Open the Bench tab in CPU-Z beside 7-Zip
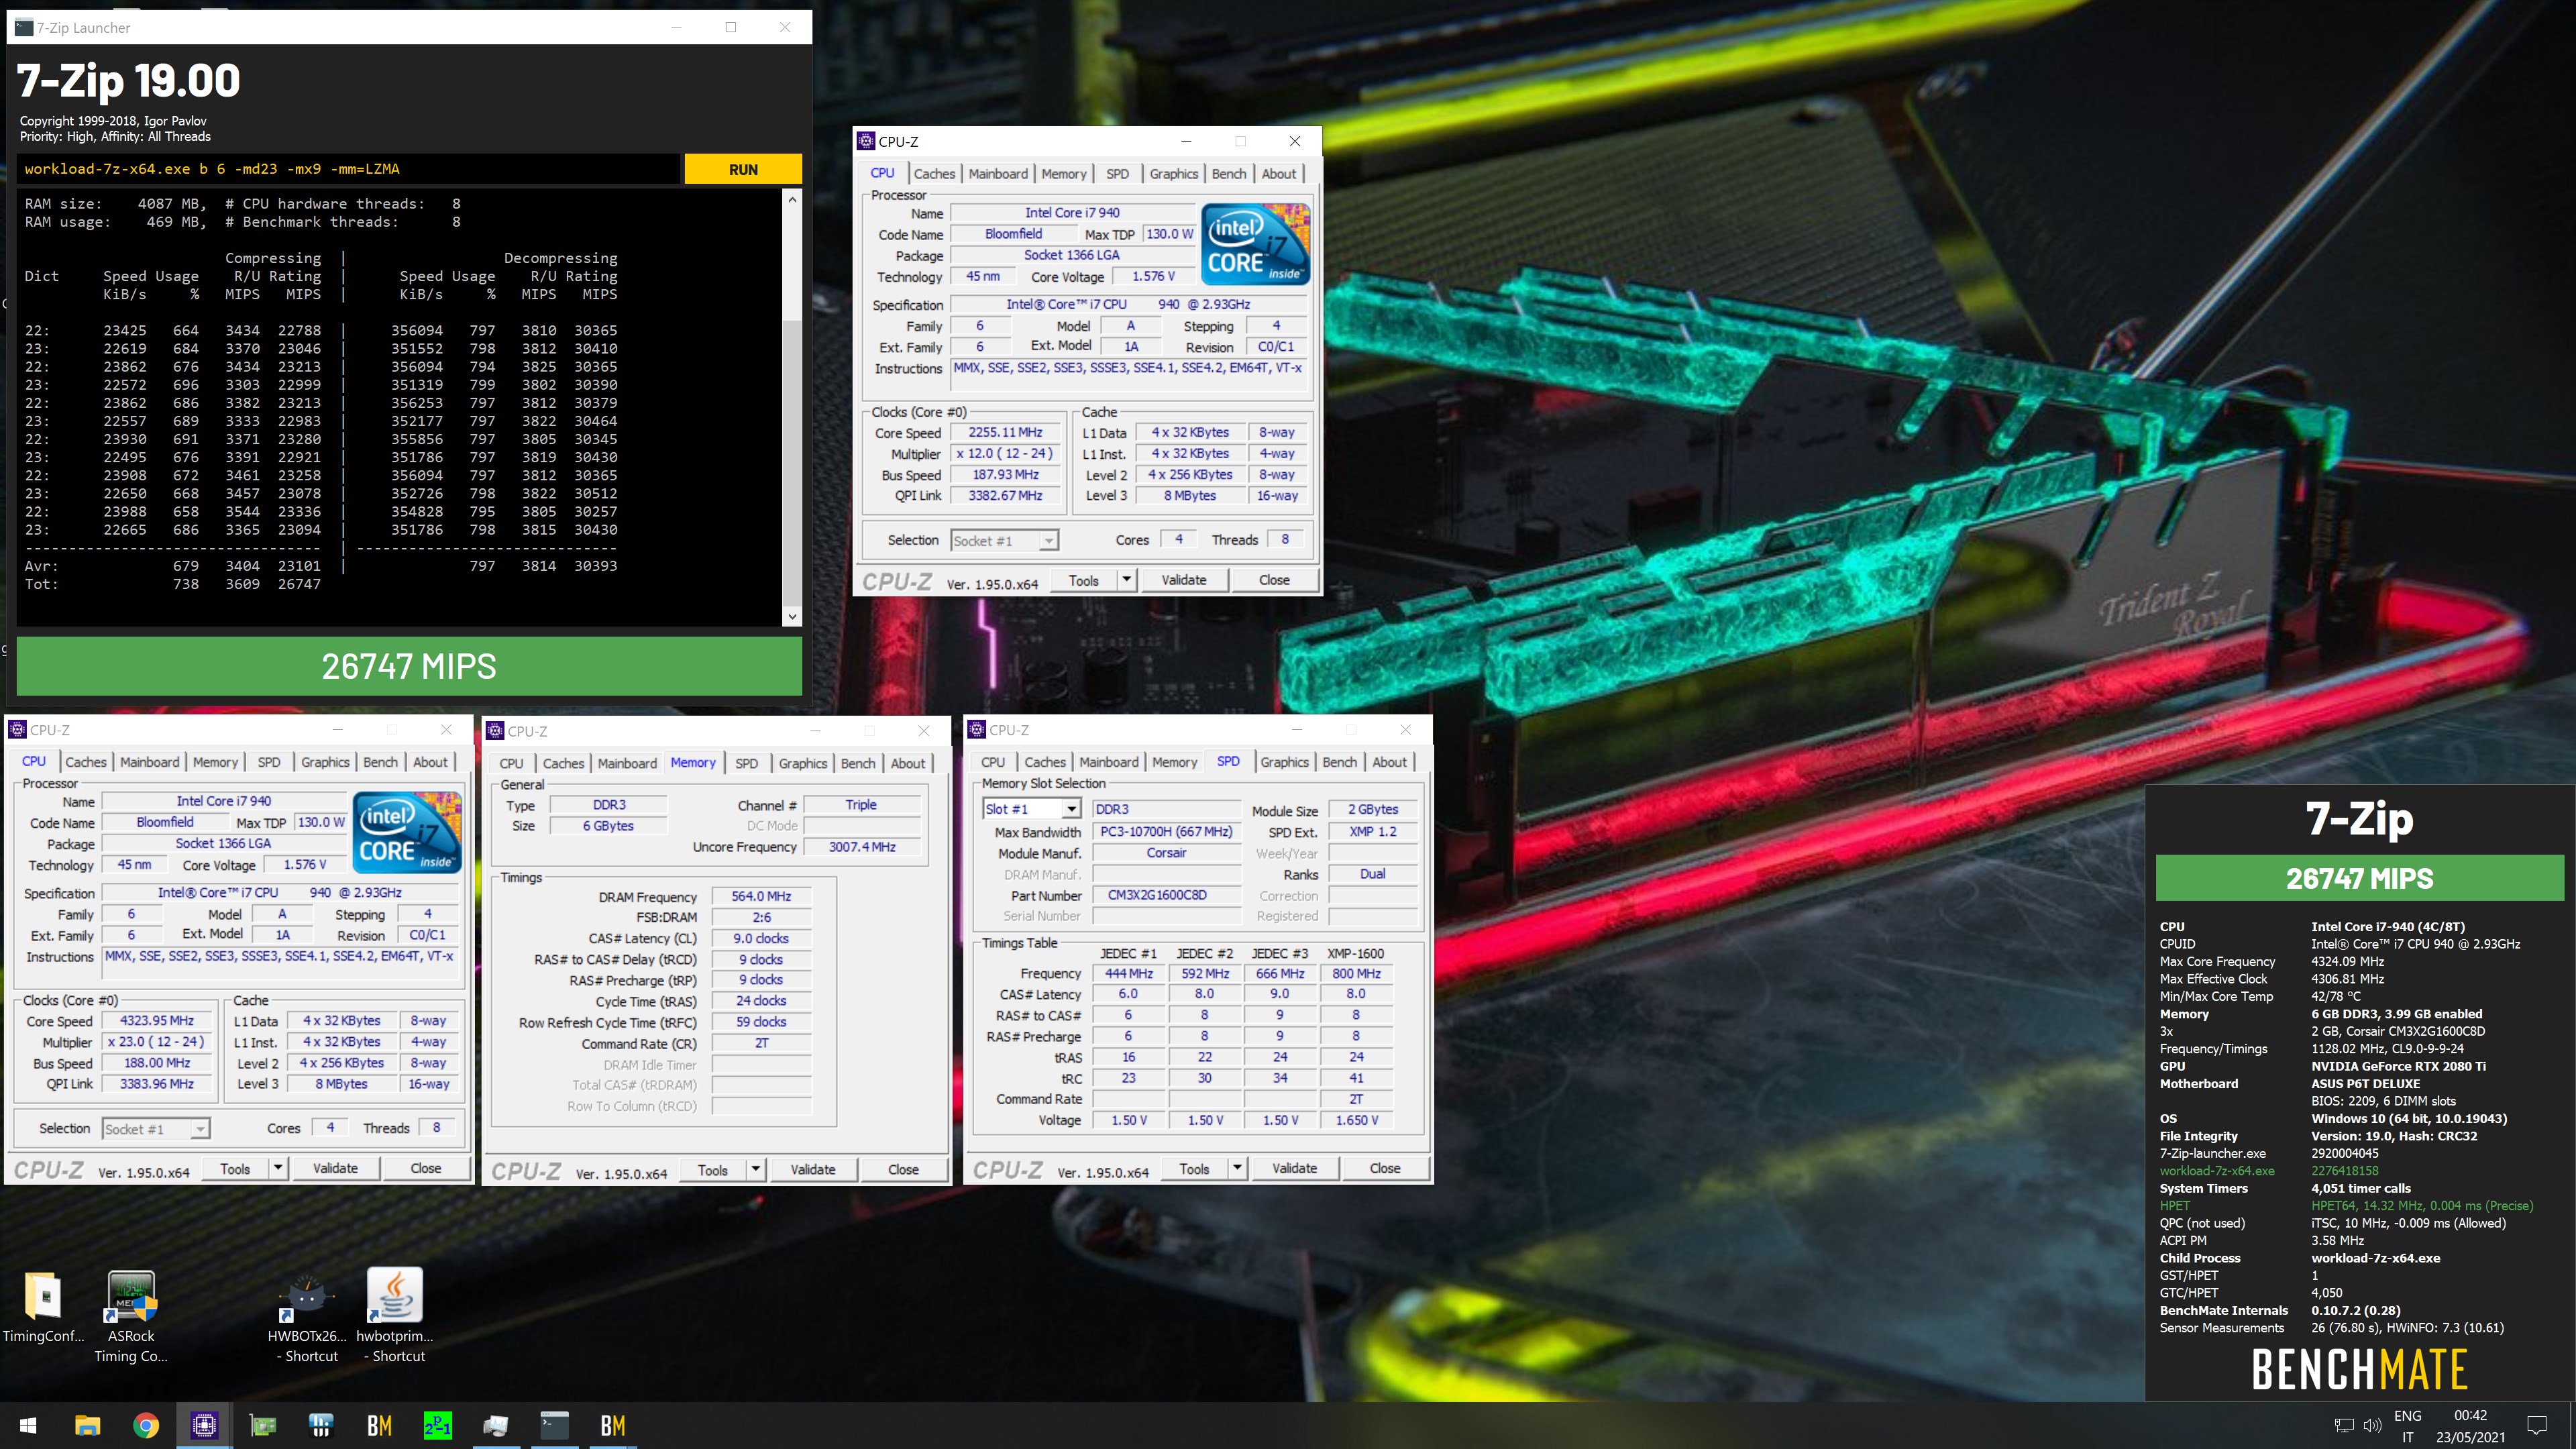The image size is (2576, 1449). 1229,174
